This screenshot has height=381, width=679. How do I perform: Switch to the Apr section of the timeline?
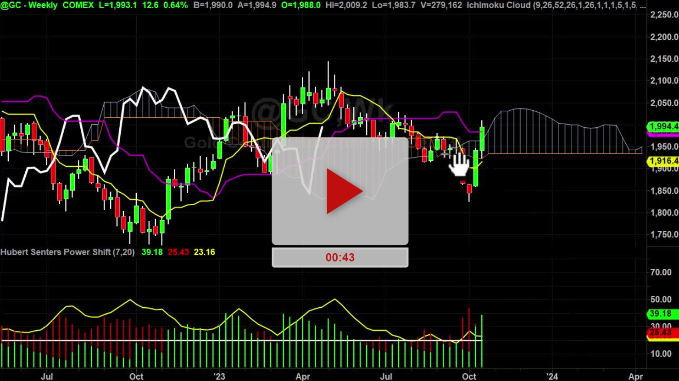(302, 376)
